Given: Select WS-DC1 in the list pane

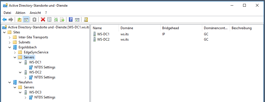Looking at the screenshot, I should coord(103,34).
